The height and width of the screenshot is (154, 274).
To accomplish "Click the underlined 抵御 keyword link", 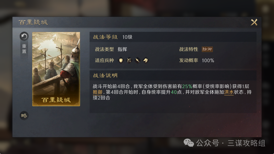I will pos(97,92).
